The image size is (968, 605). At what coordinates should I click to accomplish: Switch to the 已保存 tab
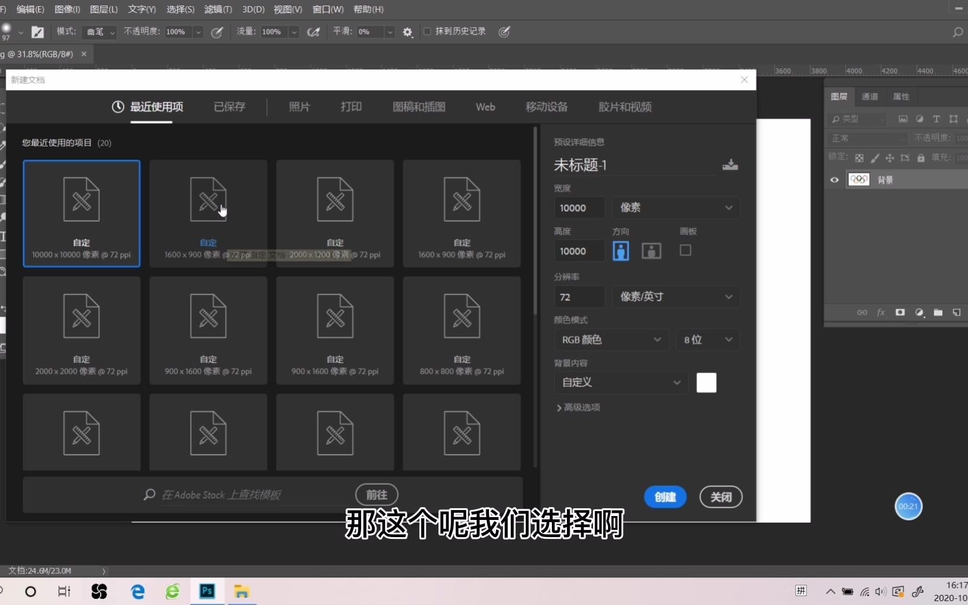tap(229, 107)
